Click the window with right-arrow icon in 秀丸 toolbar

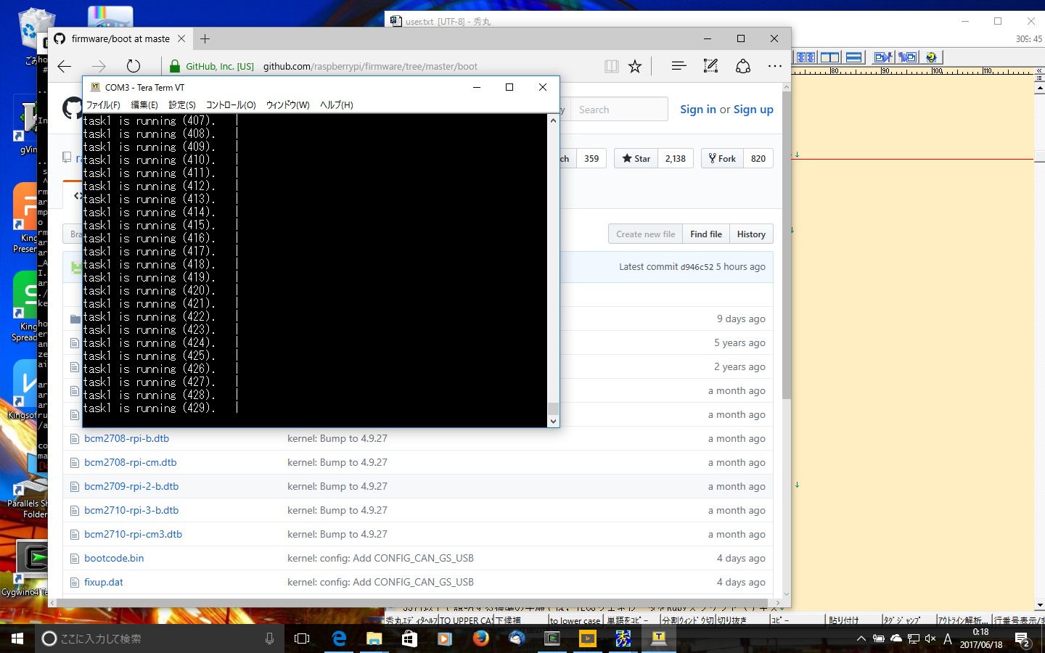[883, 57]
